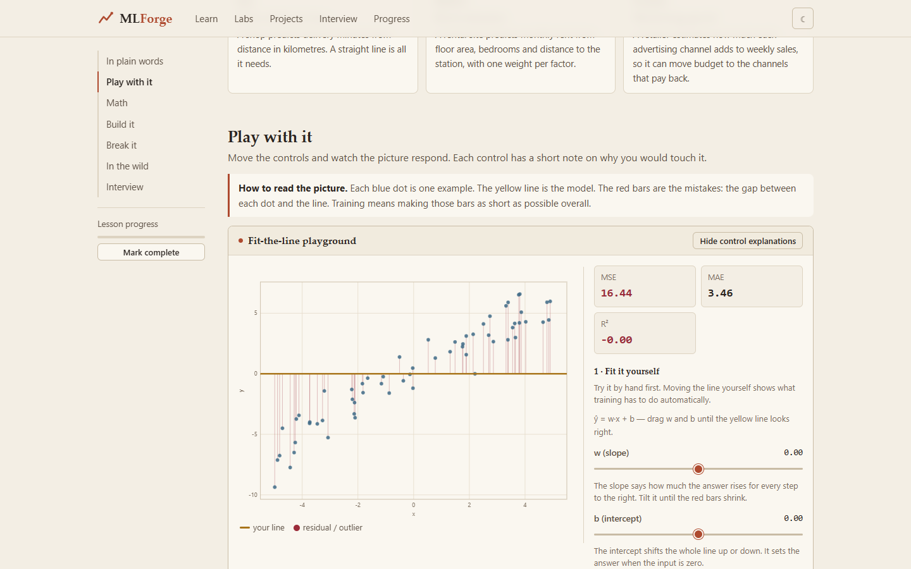Go to the Math section

[x=117, y=103]
